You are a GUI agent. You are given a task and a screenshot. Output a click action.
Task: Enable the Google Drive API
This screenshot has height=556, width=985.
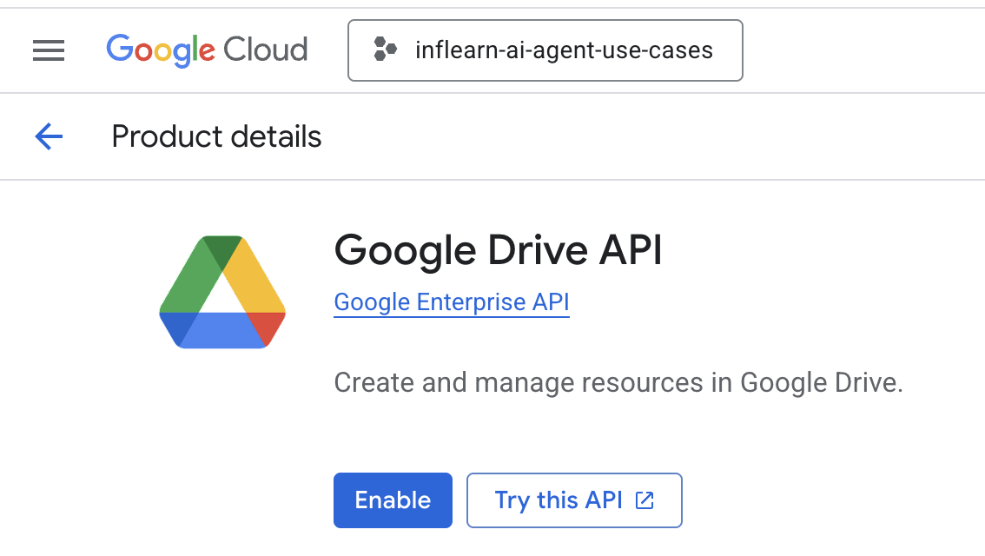pyautogui.click(x=393, y=500)
